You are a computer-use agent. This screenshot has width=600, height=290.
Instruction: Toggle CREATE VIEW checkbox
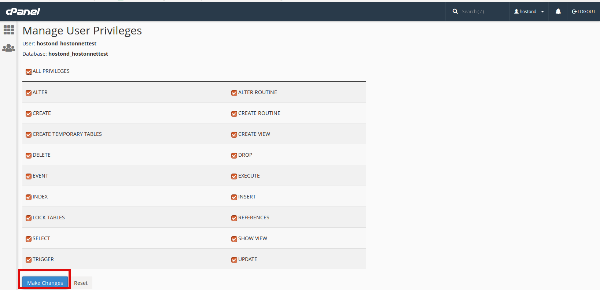pyautogui.click(x=234, y=134)
